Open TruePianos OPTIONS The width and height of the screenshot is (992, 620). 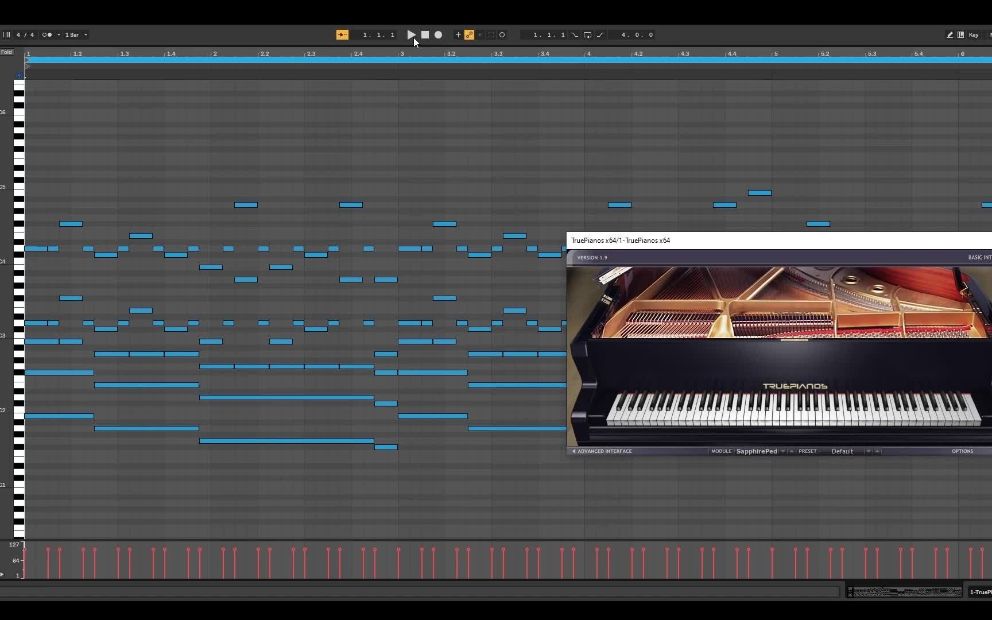click(x=962, y=451)
